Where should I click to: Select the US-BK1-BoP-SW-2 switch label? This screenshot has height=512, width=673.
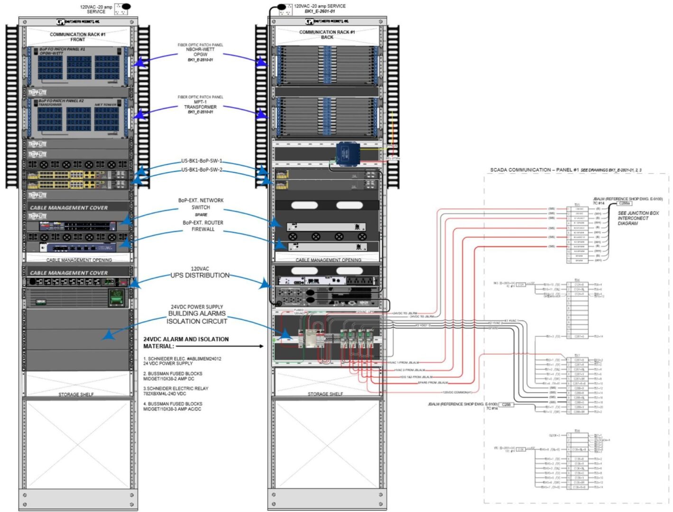point(202,169)
